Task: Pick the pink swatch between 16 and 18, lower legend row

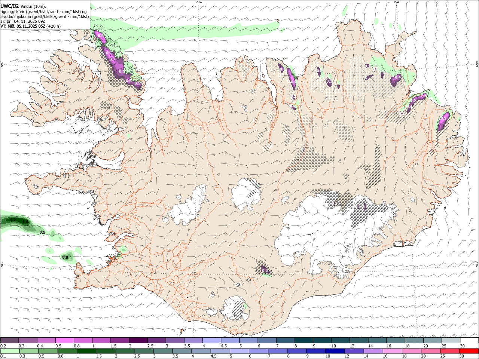Action: (391, 351)
